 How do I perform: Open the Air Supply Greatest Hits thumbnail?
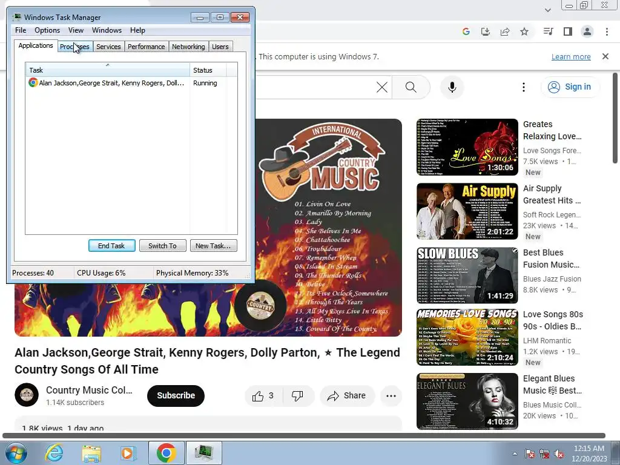467,211
